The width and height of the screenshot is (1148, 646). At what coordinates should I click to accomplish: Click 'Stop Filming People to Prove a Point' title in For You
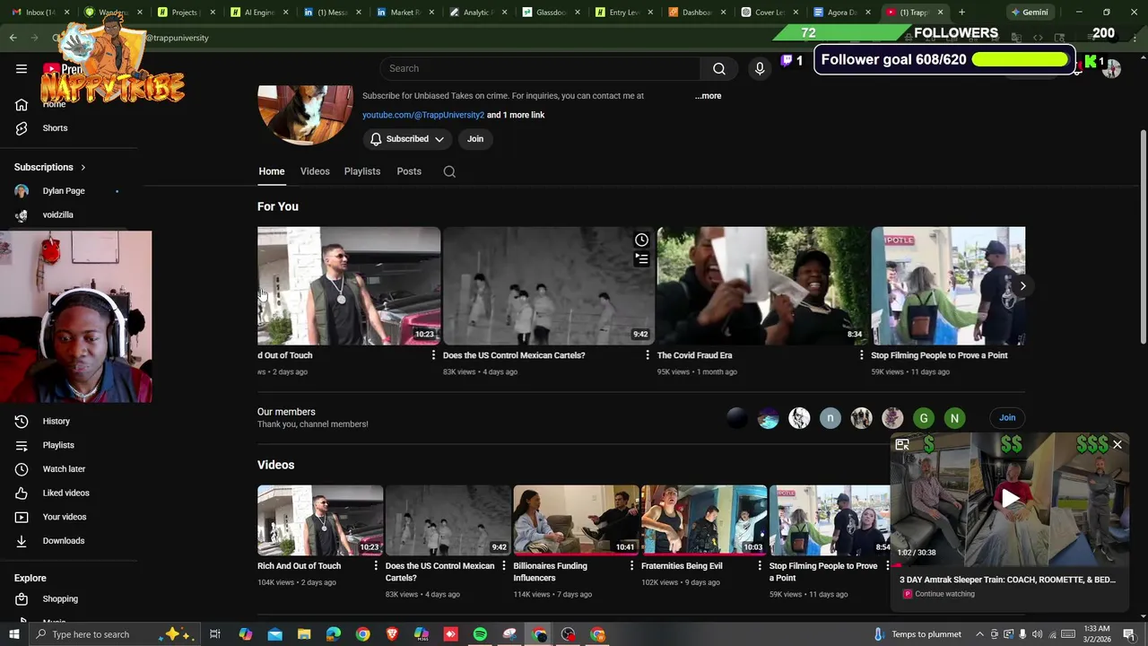coord(939,355)
